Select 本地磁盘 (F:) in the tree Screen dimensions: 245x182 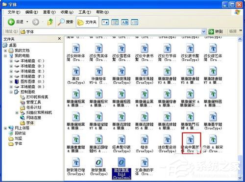(29, 77)
